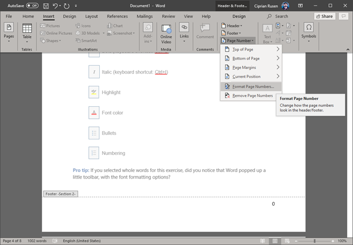Open the Header dropdown
Viewport: 353px width, 245px height.
[x=232, y=26]
